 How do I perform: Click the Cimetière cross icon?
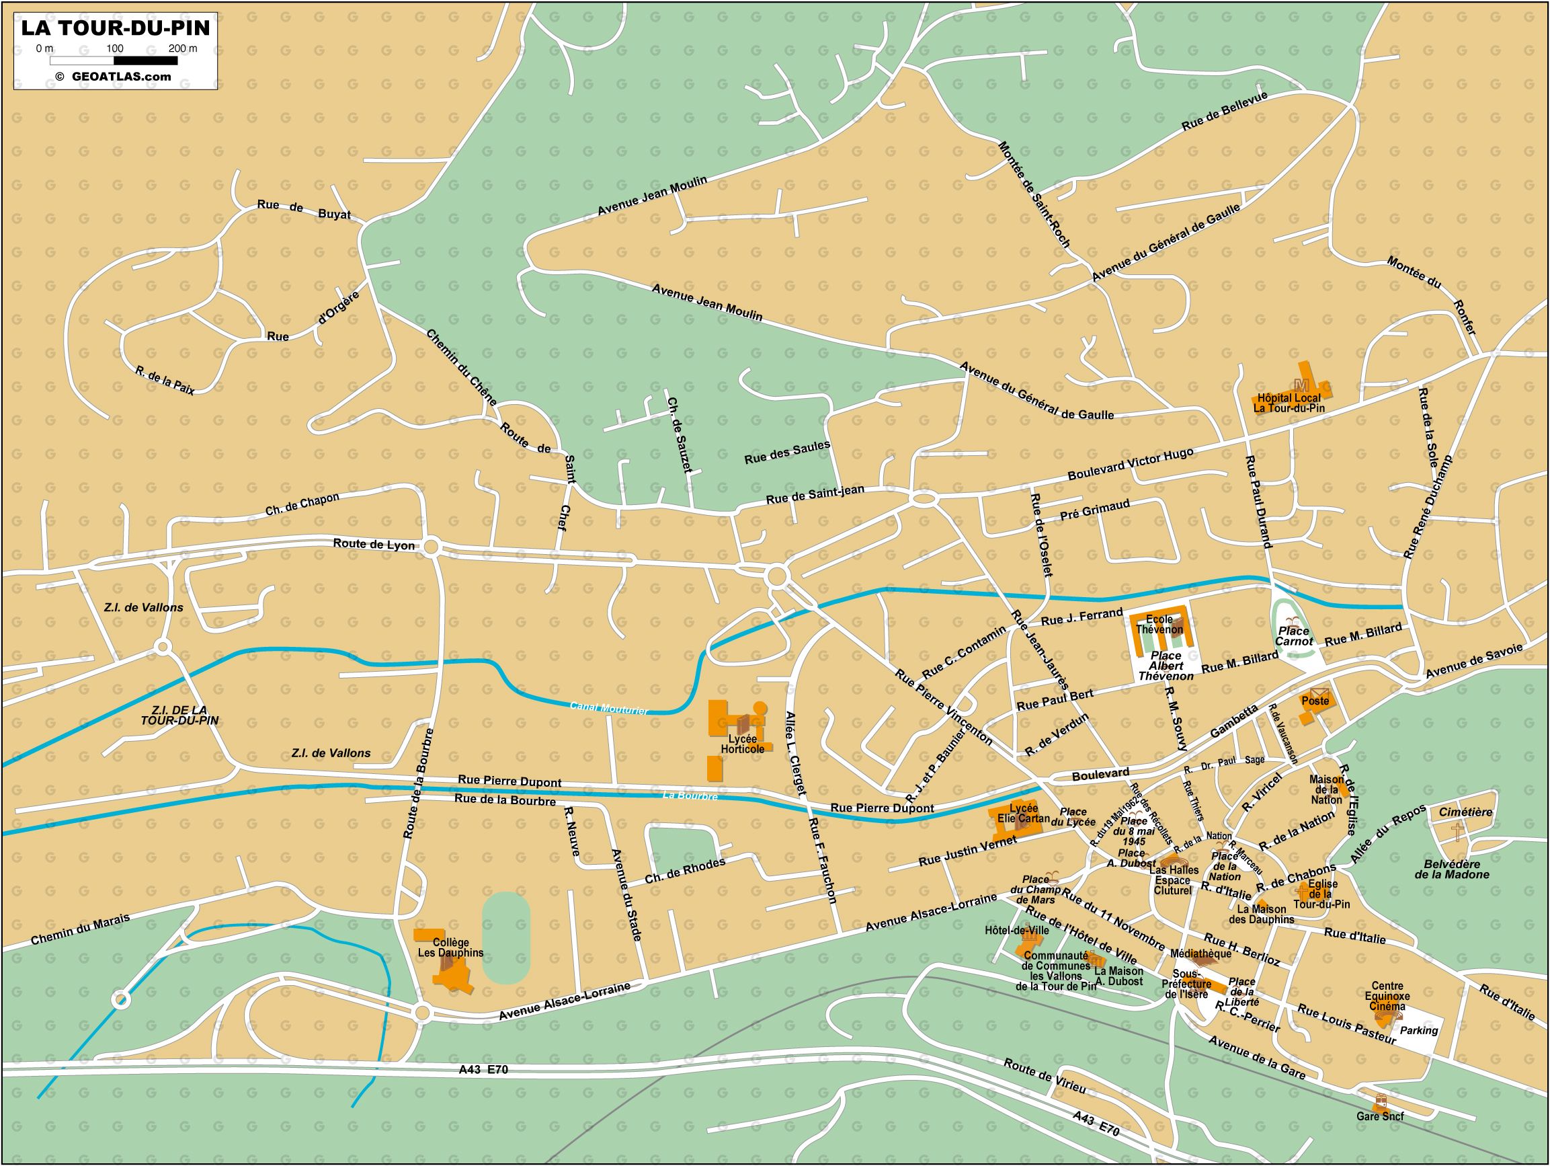1459,832
